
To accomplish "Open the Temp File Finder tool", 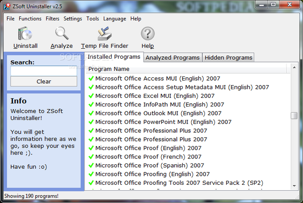I will tap(104, 35).
